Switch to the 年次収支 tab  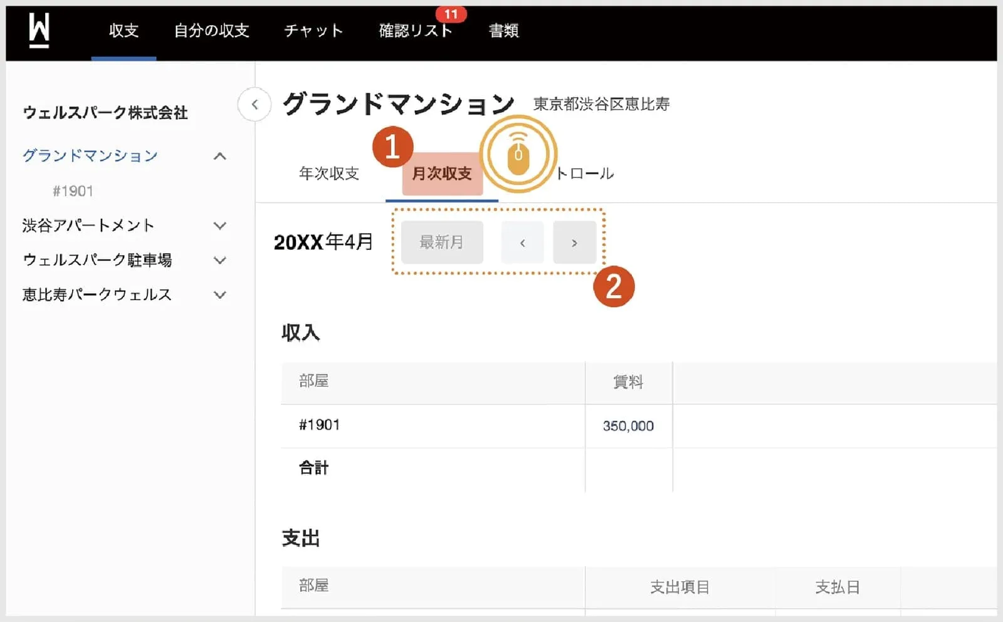click(x=329, y=174)
